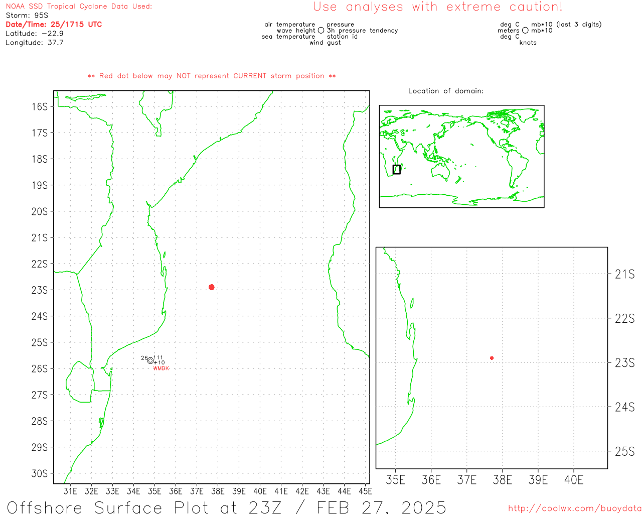Click the 'knots' legend label

coord(528,42)
